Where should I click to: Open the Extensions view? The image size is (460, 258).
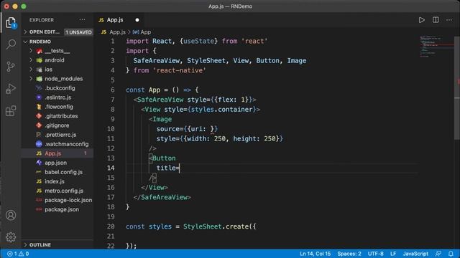pos(11,111)
